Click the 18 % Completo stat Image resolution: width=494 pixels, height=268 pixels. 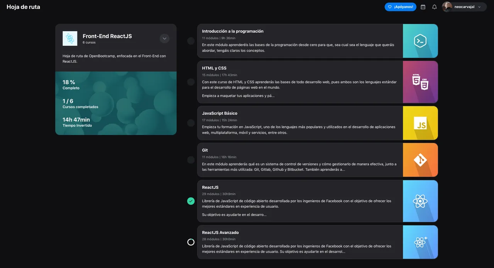click(71, 85)
